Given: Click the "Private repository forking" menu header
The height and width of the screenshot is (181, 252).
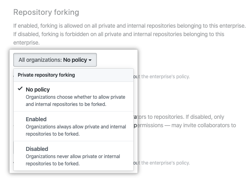Looking at the screenshot, I should coord(46,75).
